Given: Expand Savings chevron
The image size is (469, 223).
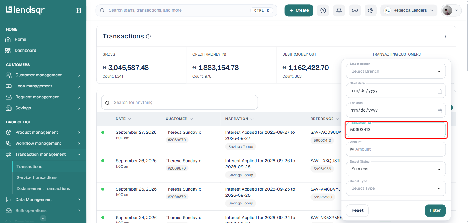Looking at the screenshot, I should click(x=79, y=108).
